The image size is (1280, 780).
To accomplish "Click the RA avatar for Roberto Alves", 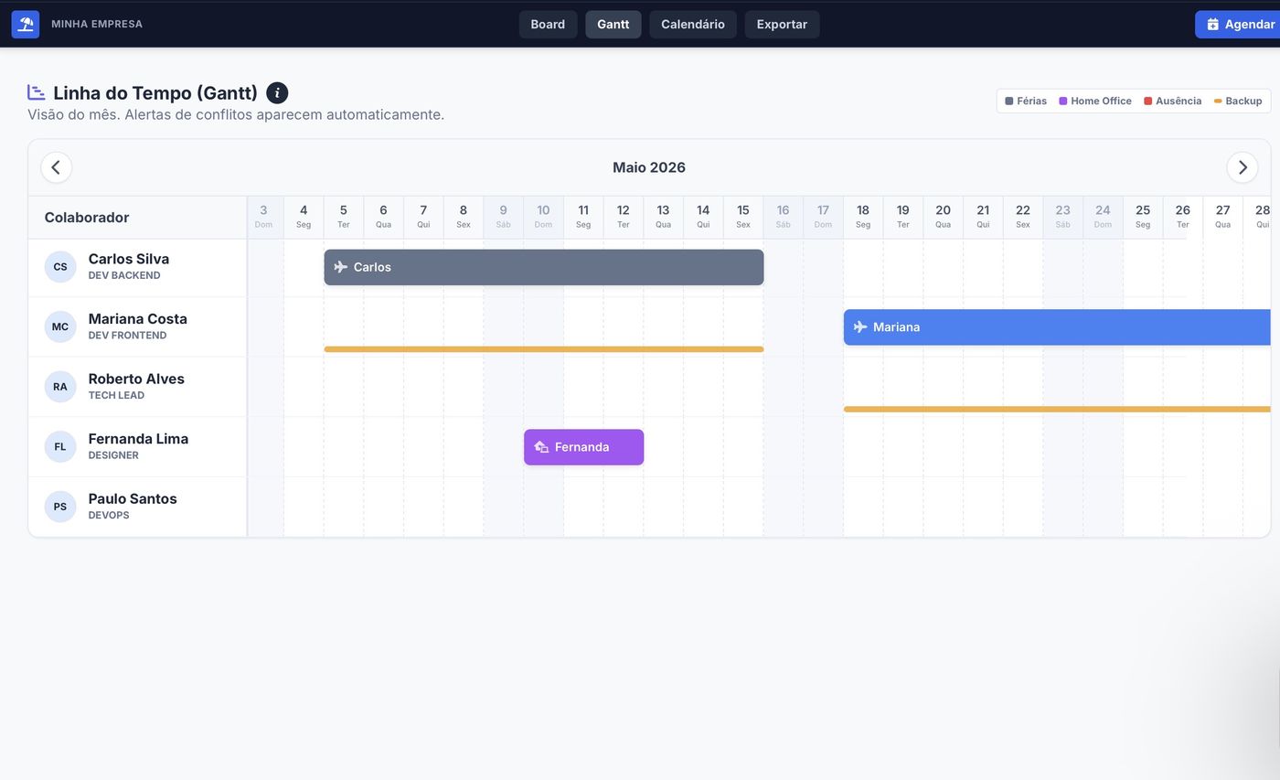I will (x=60, y=387).
